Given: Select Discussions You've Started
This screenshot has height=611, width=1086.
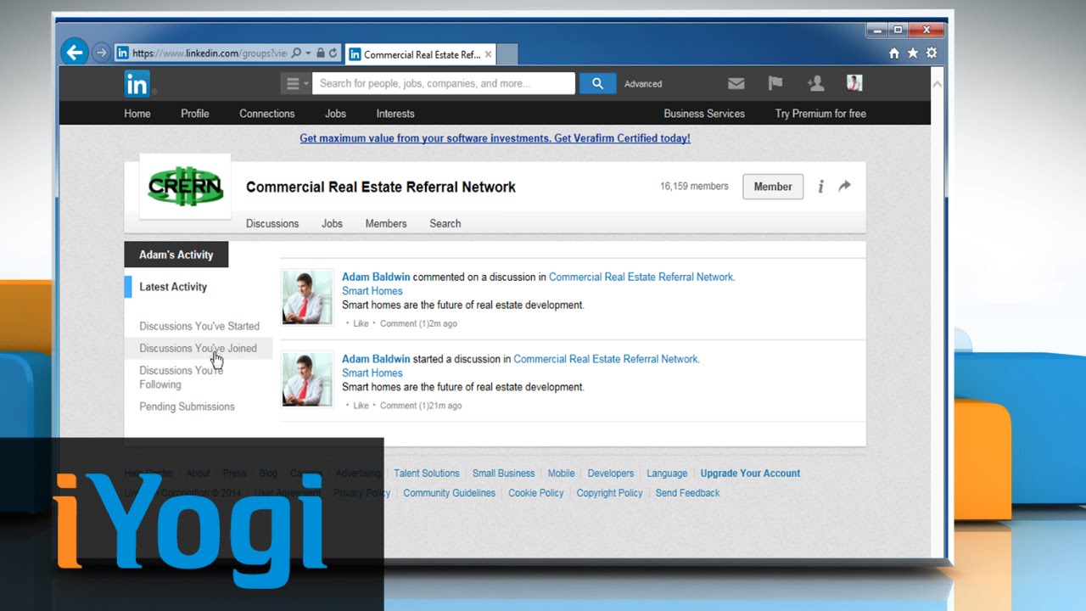Looking at the screenshot, I should point(199,326).
